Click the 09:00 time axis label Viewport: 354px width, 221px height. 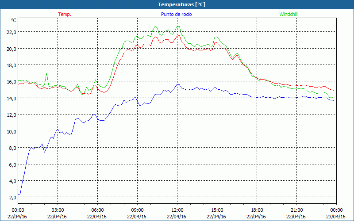pos(137,210)
